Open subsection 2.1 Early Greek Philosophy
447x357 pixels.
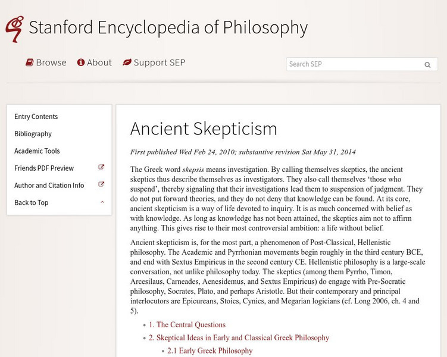(210, 350)
